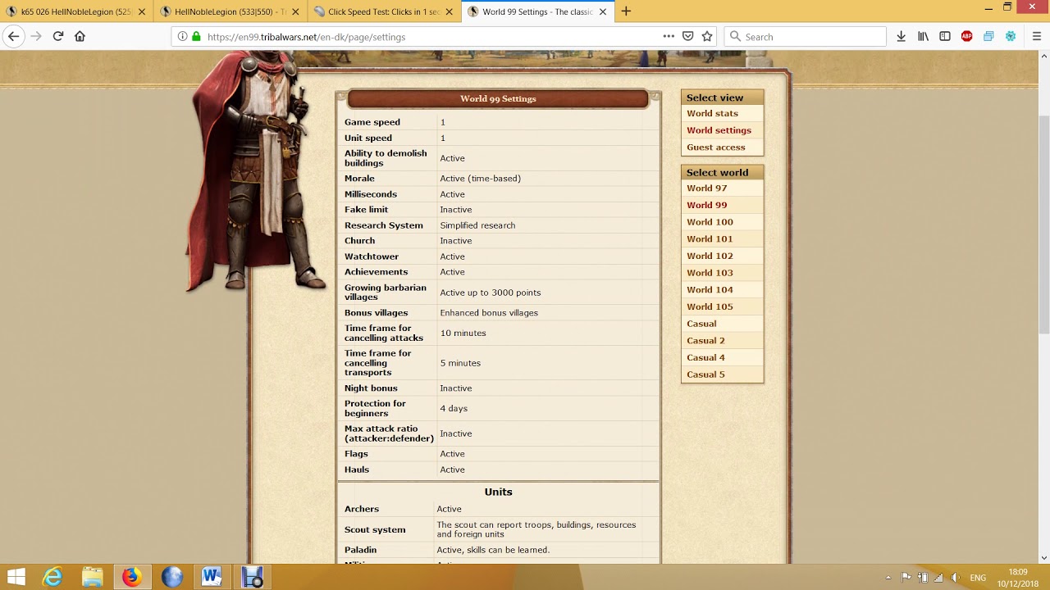The width and height of the screenshot is (1050, 590).
Task: Show site information for the URL
Action: (182, 36)
